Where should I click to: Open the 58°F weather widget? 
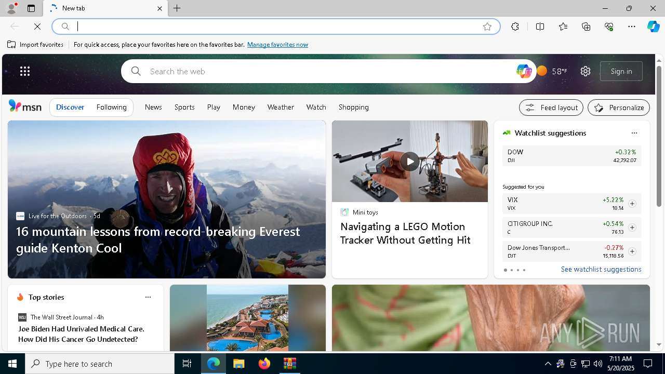click(552, 71)
